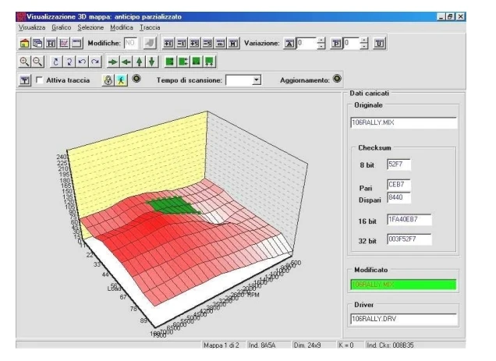
Task: Click the Driver 106RALLY.DRV field
Action: [x=404, y=319]
